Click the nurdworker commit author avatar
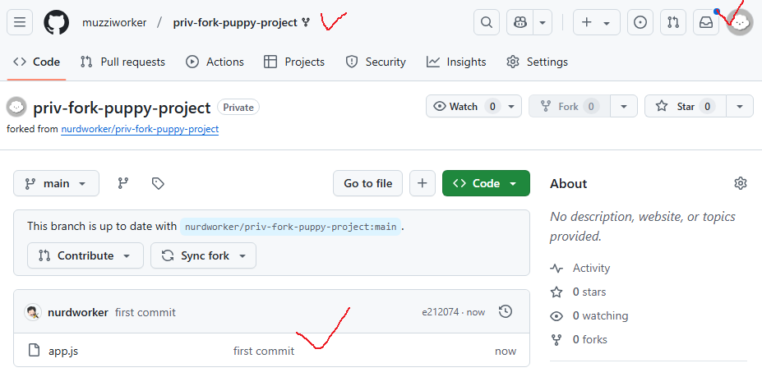This screenshot has height=377, width=762. [x=33, y=312]
